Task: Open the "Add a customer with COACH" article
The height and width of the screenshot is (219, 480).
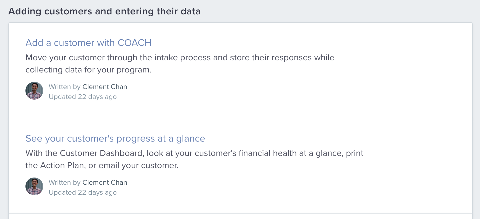Action: coord(88,43)
